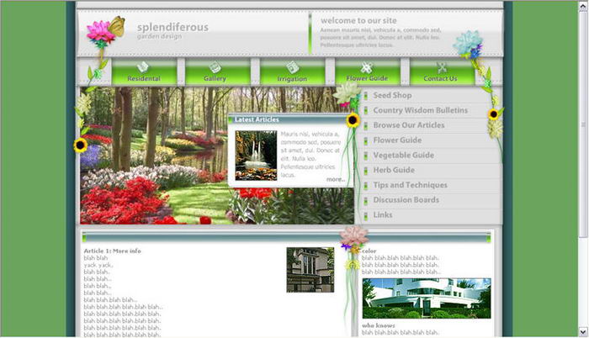Click the pink lotus butterfly logo
Viewport: 589px width, 338px height.
pyautogui.click(x=104, y=34)
